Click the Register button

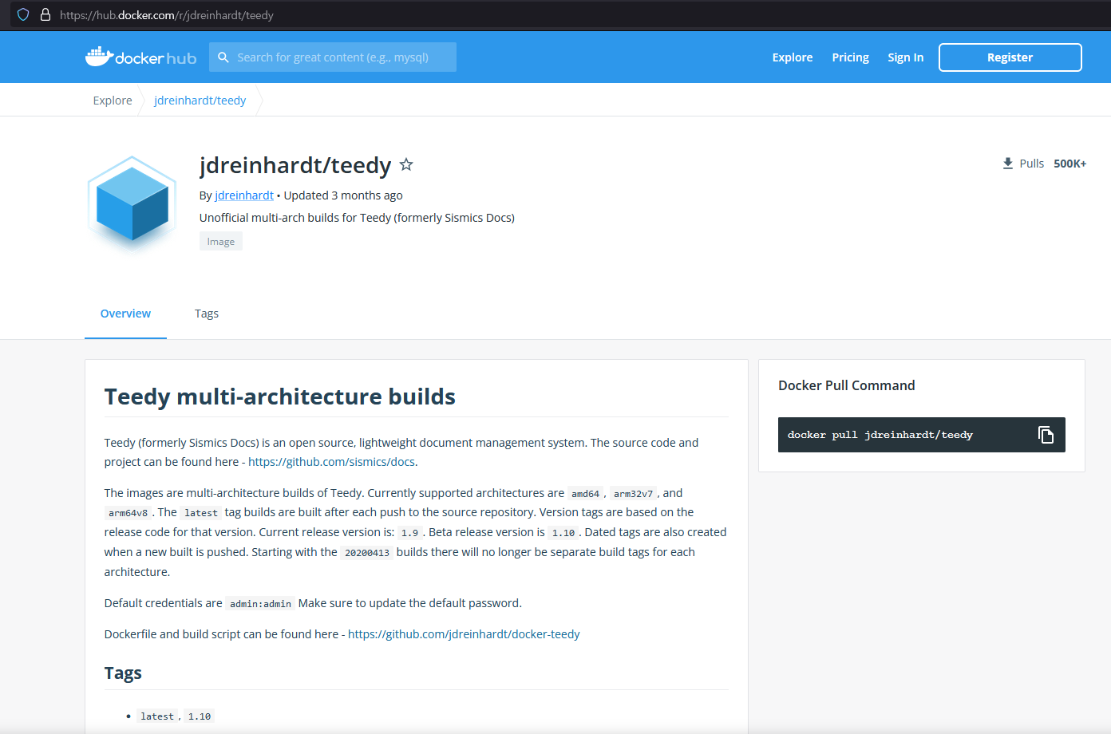pyautogui.click(x=1010, y=57)
